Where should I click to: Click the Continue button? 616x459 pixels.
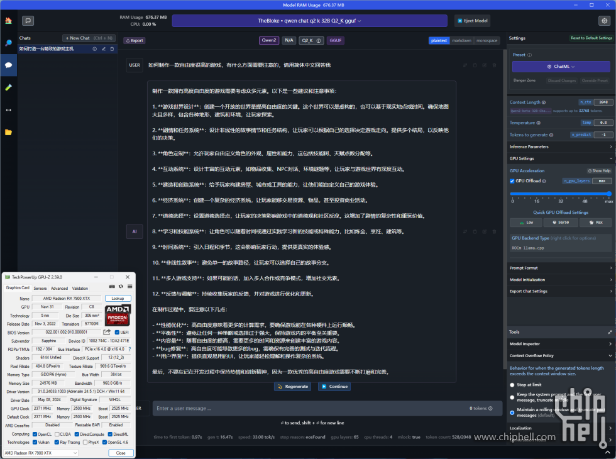pos(334,387)
